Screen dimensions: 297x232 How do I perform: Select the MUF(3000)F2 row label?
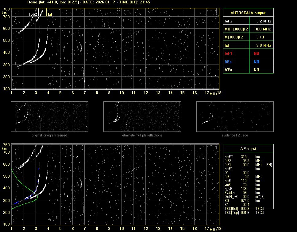(x=236, y=29)
